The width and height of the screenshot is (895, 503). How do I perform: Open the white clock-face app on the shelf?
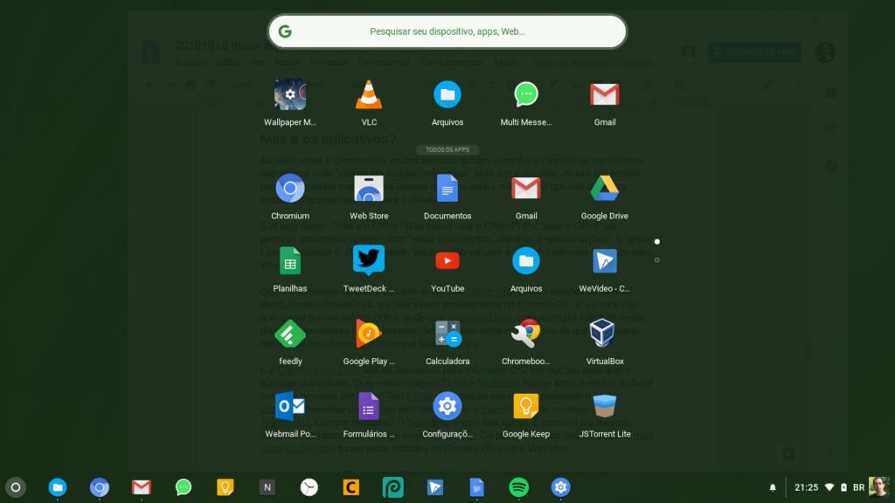pyautogui.click(x=309, y=487)
